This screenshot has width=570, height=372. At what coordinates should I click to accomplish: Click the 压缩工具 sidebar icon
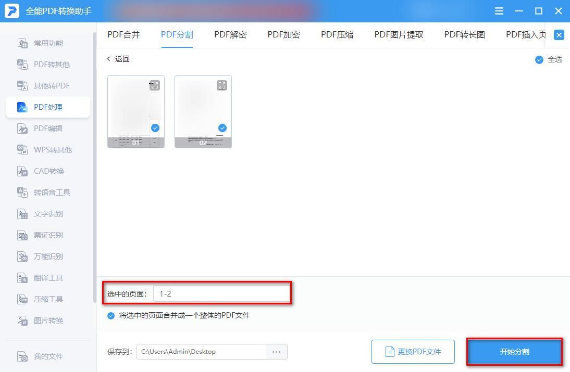click(x=22, y=299)
